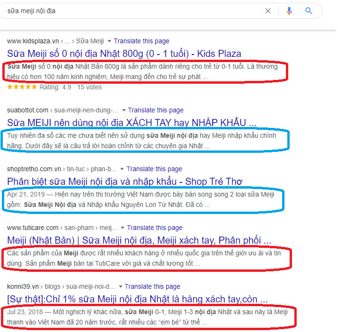
Task: Click the suabottot.com breadcrumb URL
Action: coord(62,110)
